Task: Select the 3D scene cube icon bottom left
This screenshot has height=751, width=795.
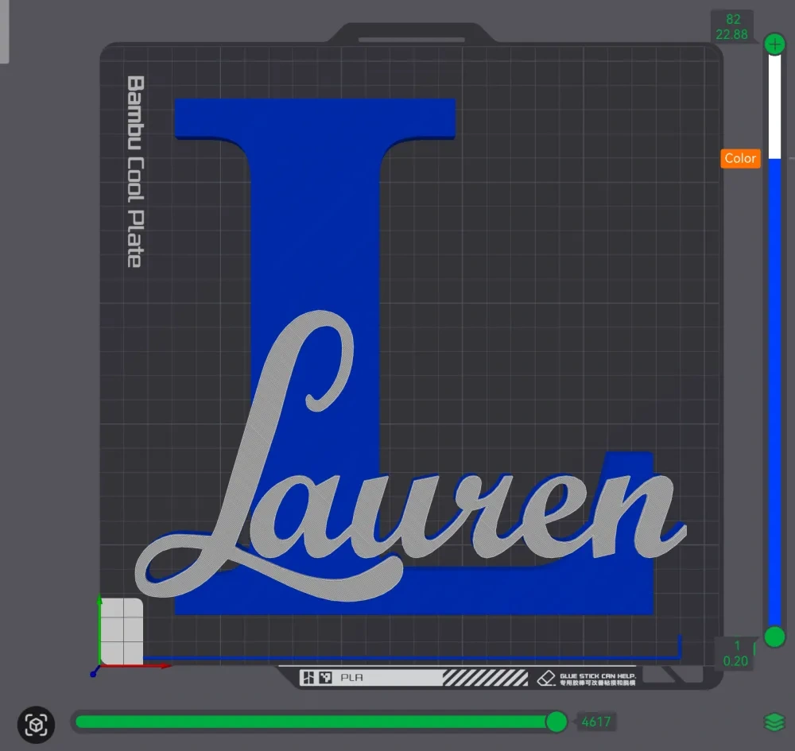Action: 37,726
